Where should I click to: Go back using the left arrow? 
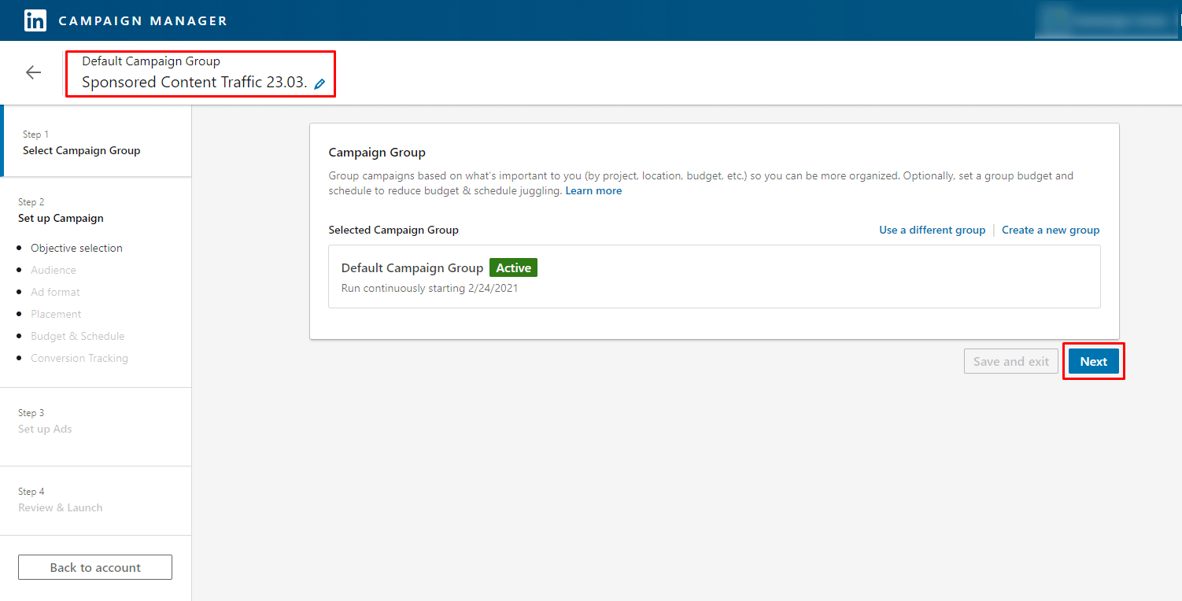pyautogui.click(x=33, y=72)
